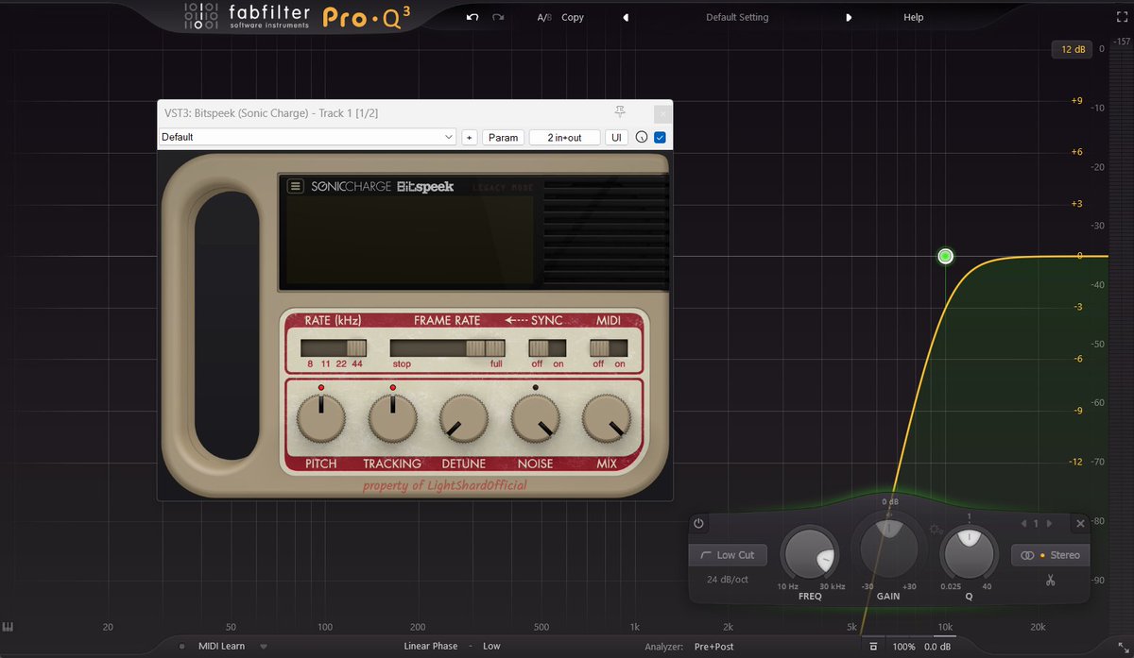Viewport: 1134px width, 658px height.
Task: Open Analyzer Pre+Post settings
Action: click(x=713, y=647)
